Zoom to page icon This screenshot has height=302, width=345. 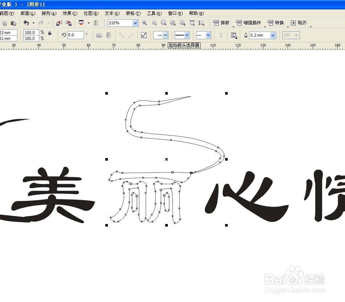182,23
